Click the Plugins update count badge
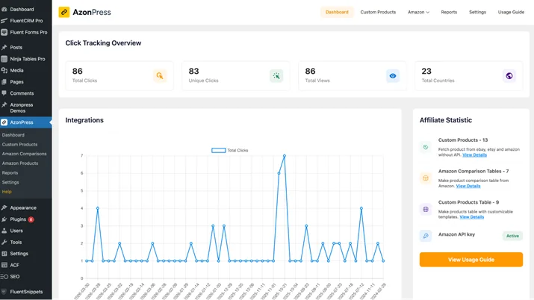 31,219
